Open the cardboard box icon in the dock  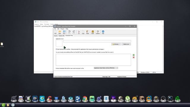[x=142, y=99]
